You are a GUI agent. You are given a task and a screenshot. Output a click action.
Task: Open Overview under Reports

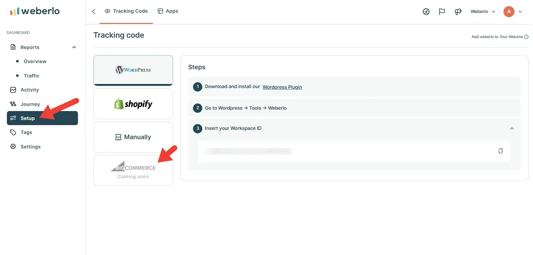35,61
